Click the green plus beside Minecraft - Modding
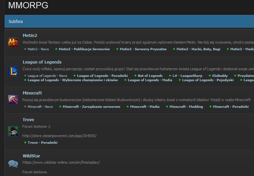This screenshot has height=176, width=254. coord(167,107)
